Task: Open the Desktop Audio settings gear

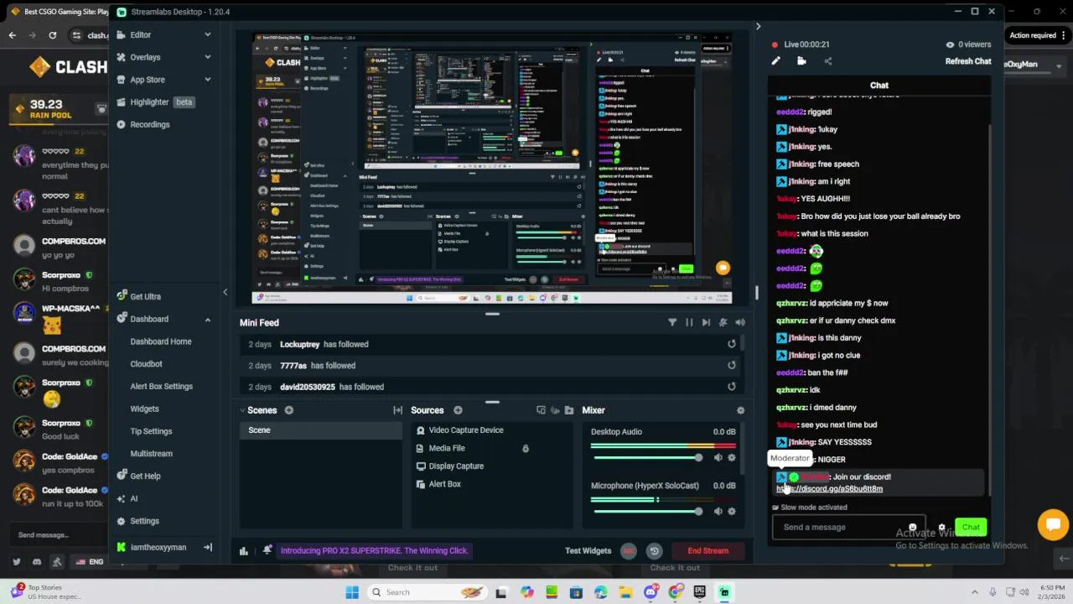Action: click(732, 457)
